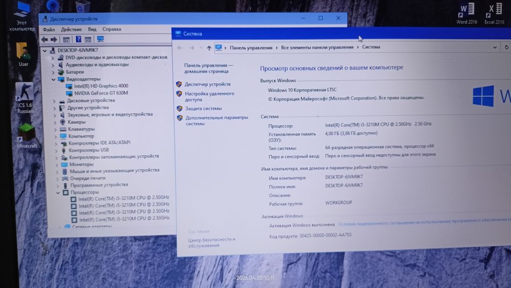Select NVIDIA GeForce GT 630M adapter
The image size is (511, 288).
point(101,93)
